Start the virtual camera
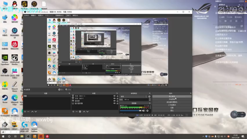 click(172, 102)
